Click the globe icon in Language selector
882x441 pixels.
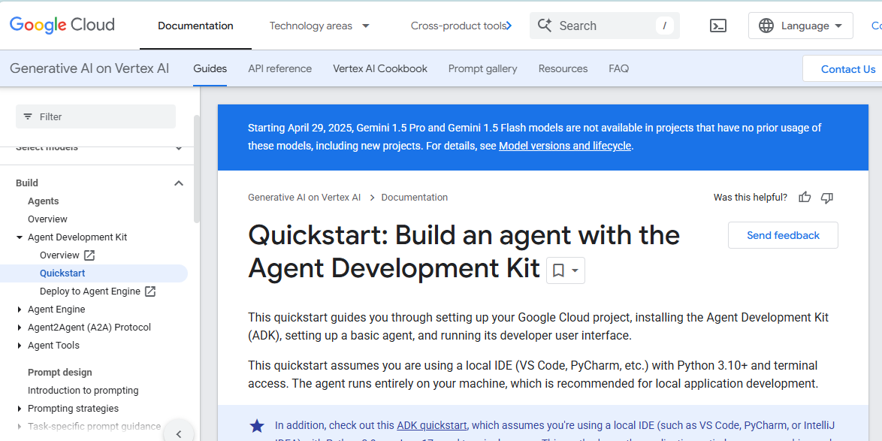click(x=766, y=26)
